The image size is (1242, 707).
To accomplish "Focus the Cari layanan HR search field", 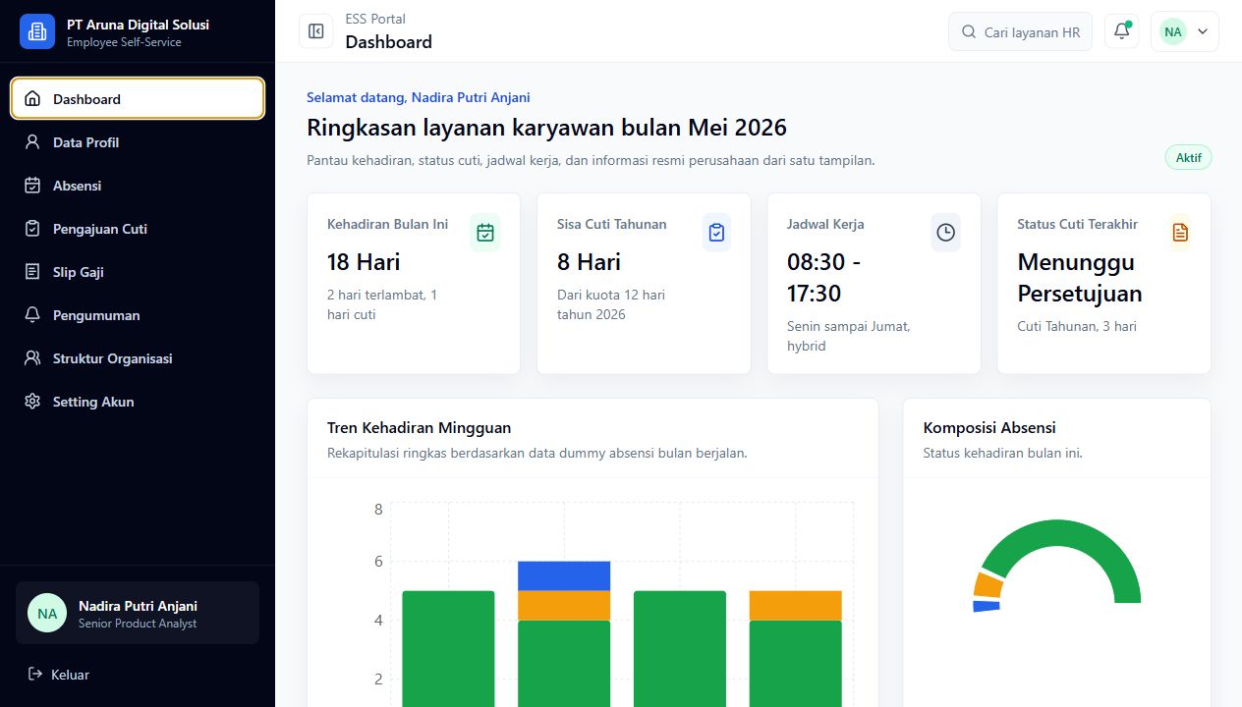I will pos(1020,31).
